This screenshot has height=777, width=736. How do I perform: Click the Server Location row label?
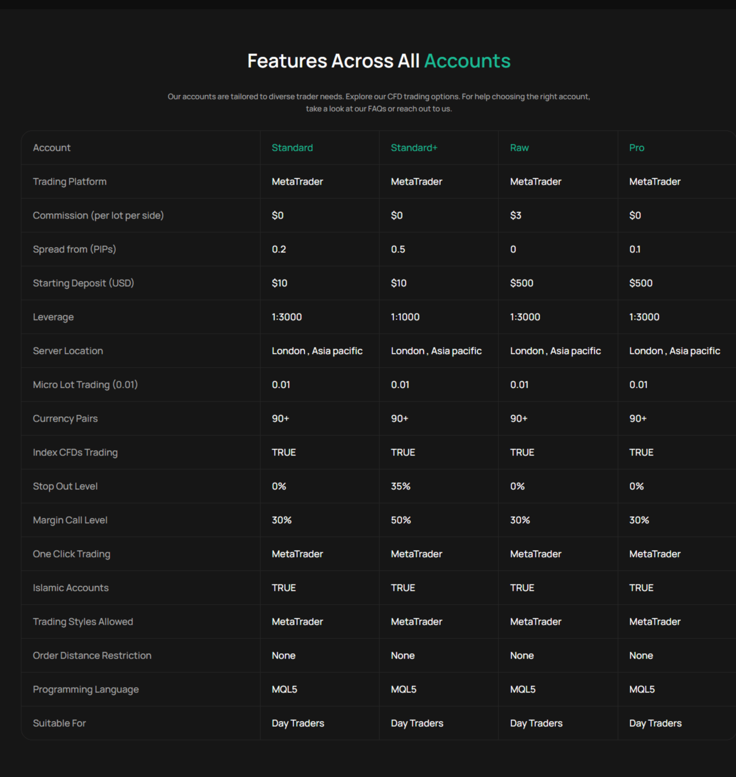point(68,351)
